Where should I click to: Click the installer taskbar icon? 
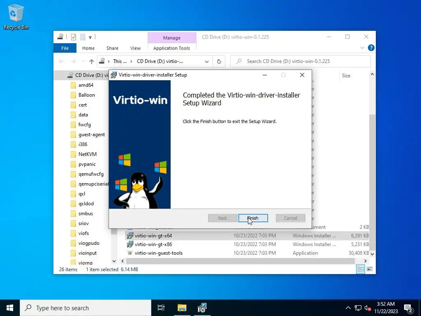point(202,308)
